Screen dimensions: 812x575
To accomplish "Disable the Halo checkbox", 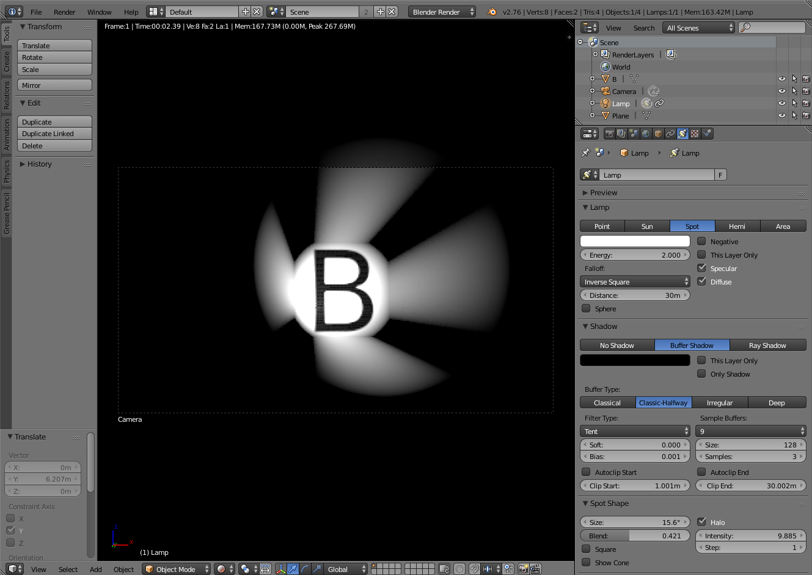I will click(x=701, y=522).
